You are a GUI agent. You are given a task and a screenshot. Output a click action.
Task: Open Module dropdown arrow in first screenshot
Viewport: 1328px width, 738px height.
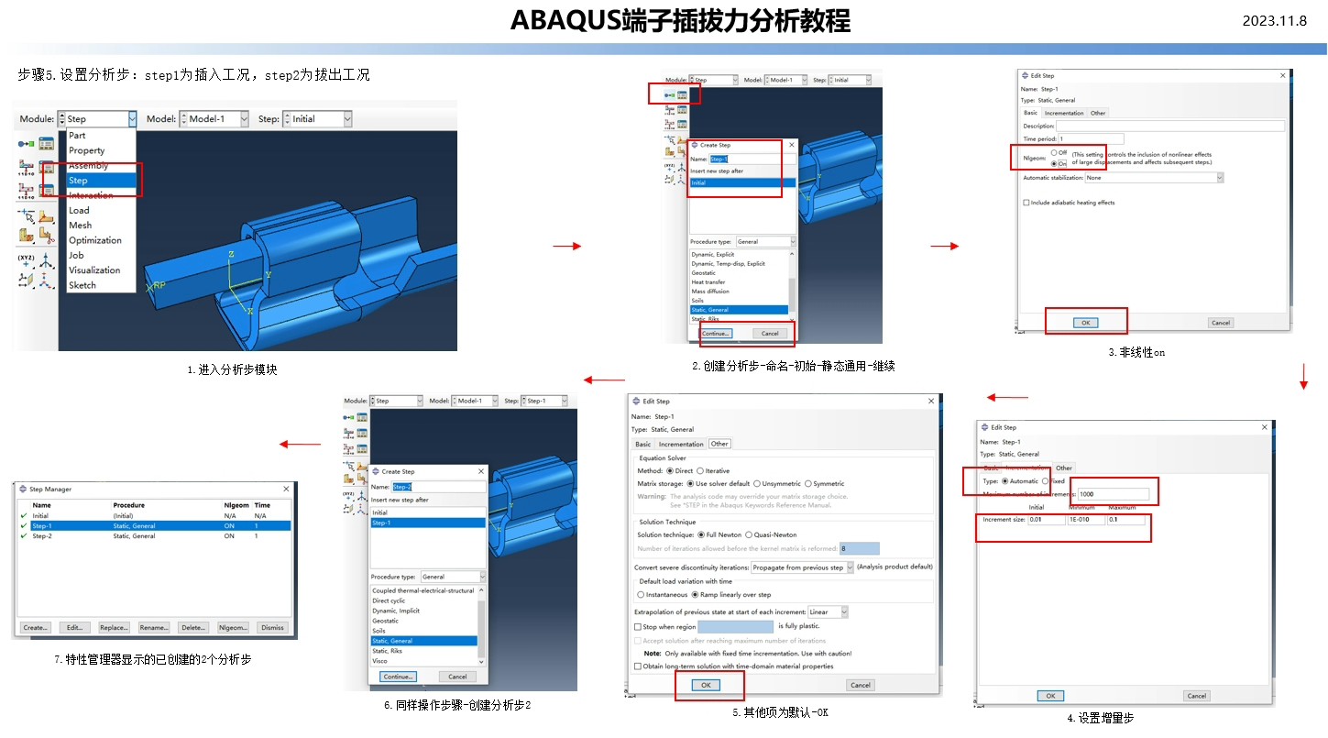[132, 118]
